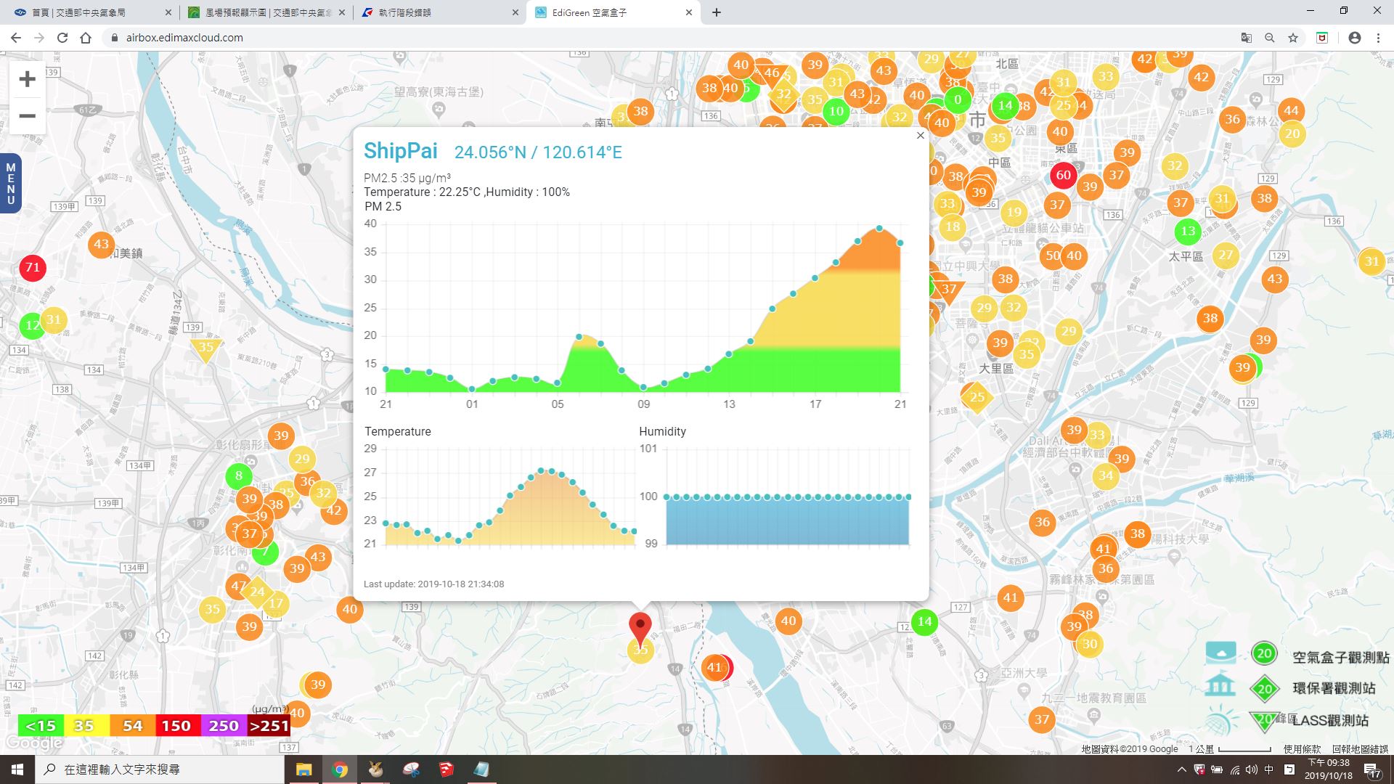
Task: Click the dark red >251 legend swatch
Action: (269, 725)
